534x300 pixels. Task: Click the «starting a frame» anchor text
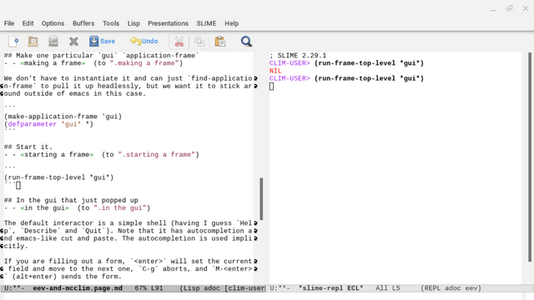(57, 155)
